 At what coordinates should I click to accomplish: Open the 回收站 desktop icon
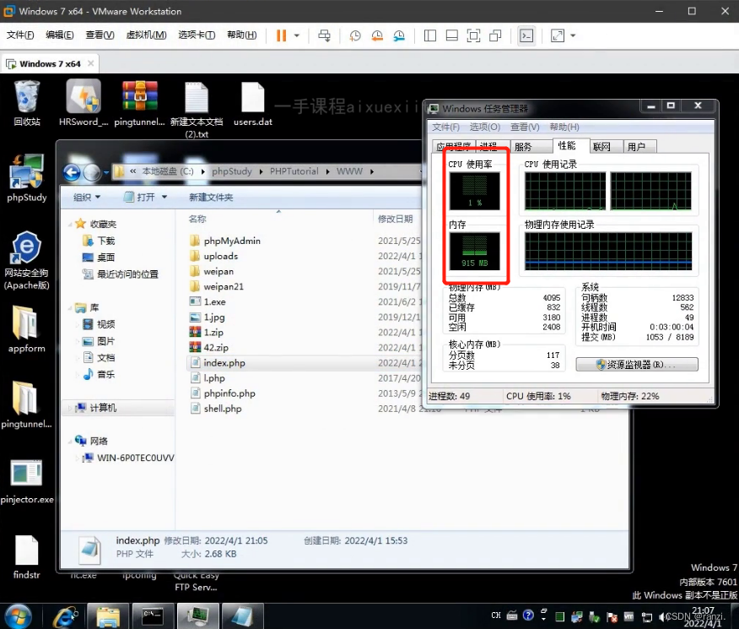pos(27,103)
